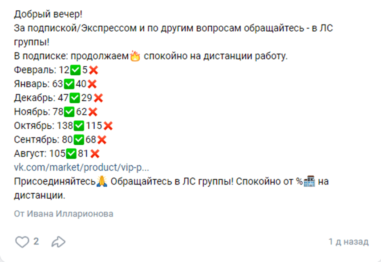Click the like count number 2
The width and height of the screenshot is (381, 262).
click(36, 242)
